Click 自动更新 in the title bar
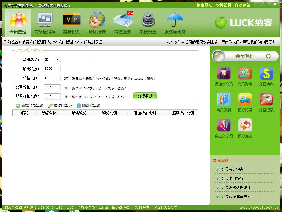 point(242,5)
